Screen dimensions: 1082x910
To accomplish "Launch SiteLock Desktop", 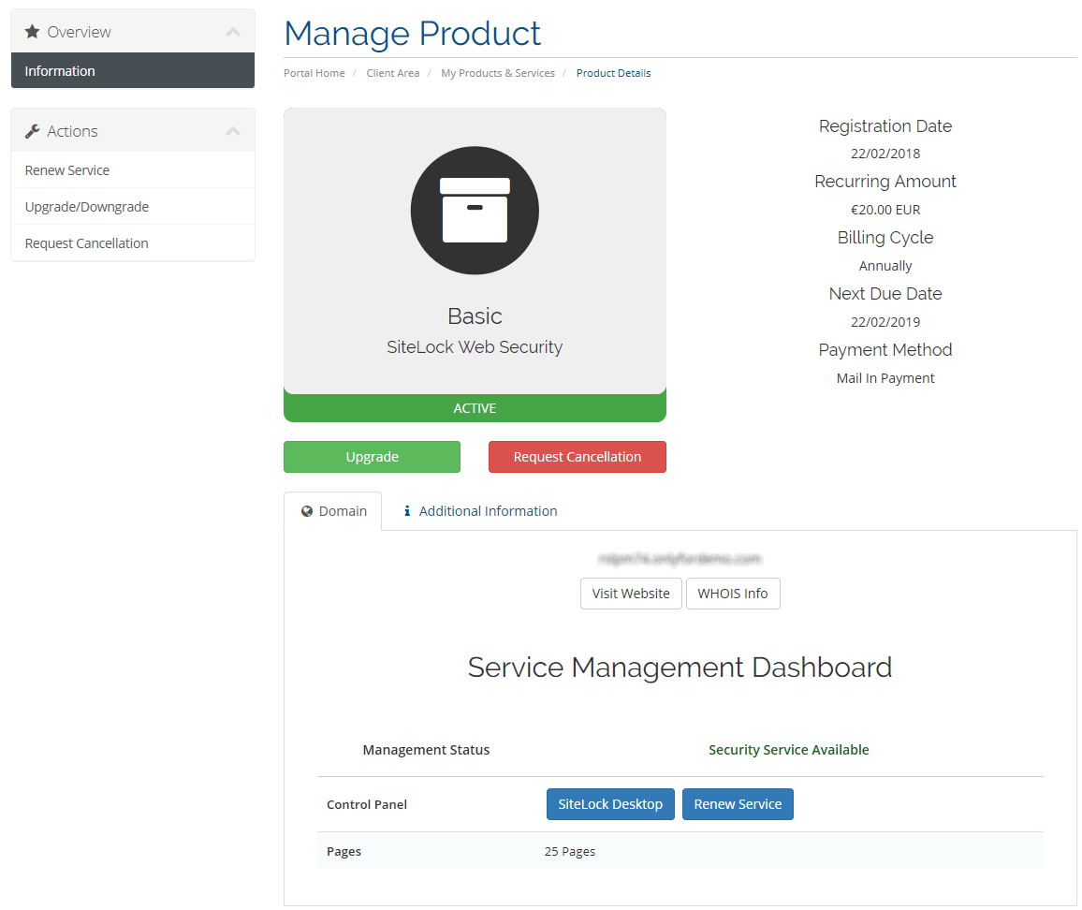I will click(x=610, y=804).
